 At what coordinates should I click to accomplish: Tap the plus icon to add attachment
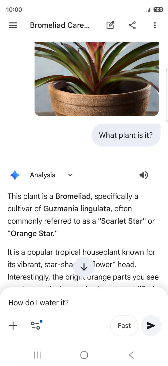pos(13,326)
